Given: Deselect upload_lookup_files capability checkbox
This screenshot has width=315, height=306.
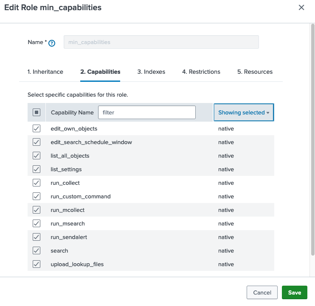Looking at the screenshot, I should coord(37,264).
